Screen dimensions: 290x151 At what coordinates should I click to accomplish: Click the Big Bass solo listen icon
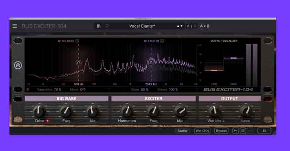(x=77, y=41)
